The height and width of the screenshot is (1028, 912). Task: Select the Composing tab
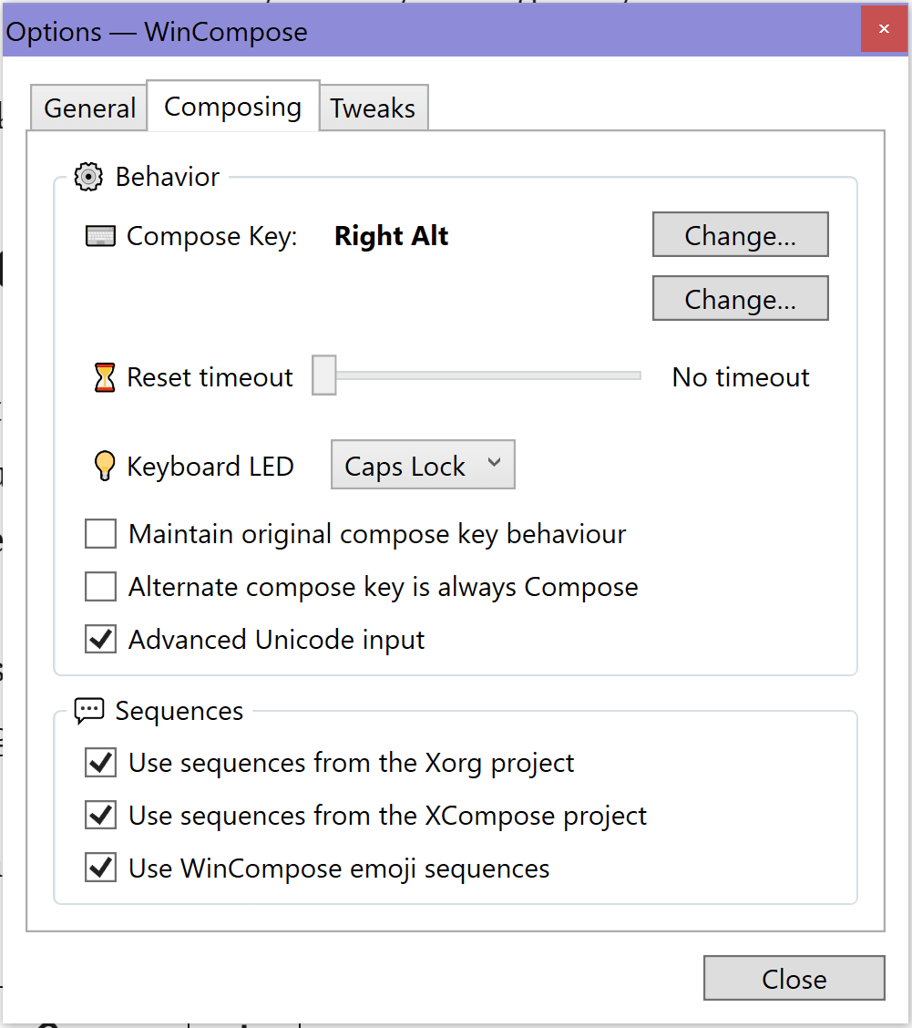(232, 107)
